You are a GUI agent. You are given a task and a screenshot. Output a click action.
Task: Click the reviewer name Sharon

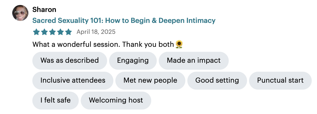point(44,10)
